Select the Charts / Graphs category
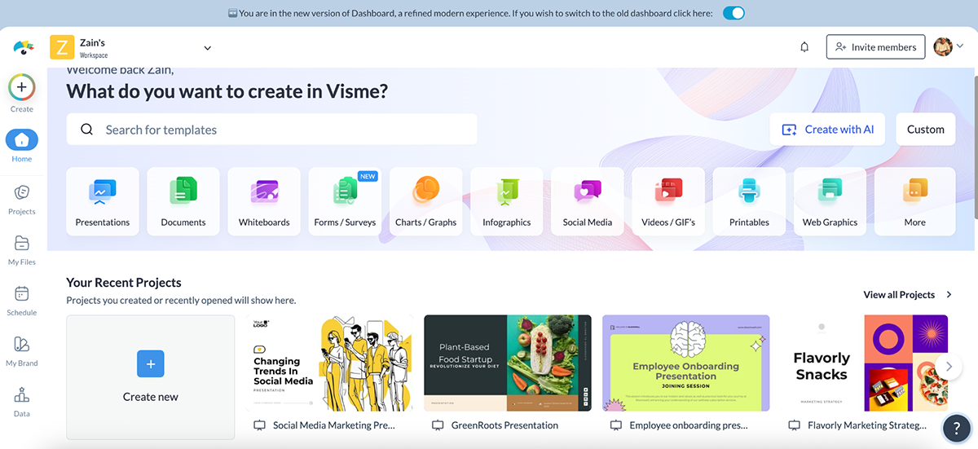This screenshot has width=978, height=449. point(426,201)
